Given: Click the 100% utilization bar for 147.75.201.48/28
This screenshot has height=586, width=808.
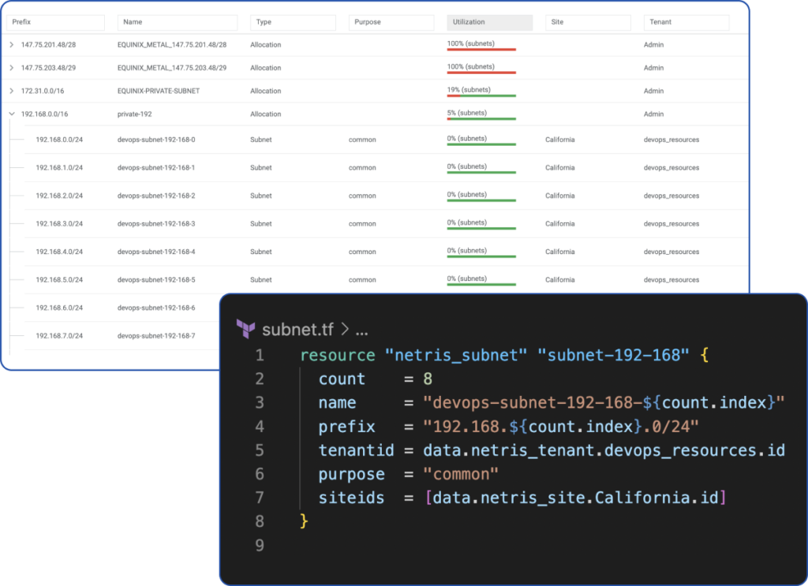Looking at the screenshot, I should coord(481,50).
